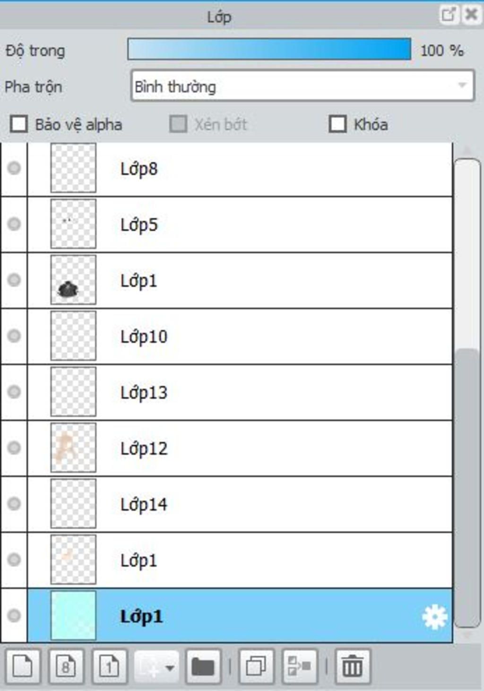Open the Pha trộn blend mode dropdown
Screen dimensions: 484x691
(302, 86)
